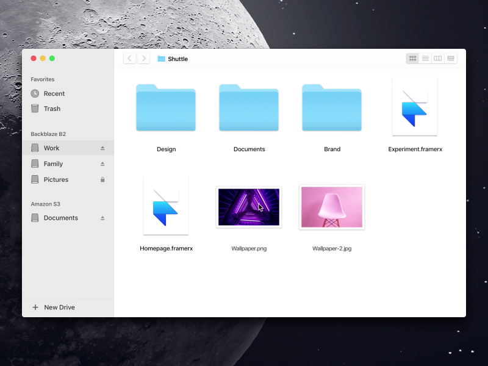Switch to column view

438,59
